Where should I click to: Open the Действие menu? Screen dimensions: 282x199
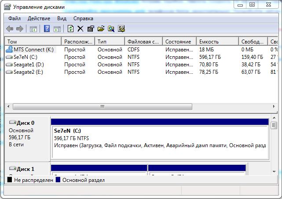(39, 18)
